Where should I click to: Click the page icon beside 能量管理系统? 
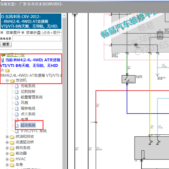click(x=17, y=97)
